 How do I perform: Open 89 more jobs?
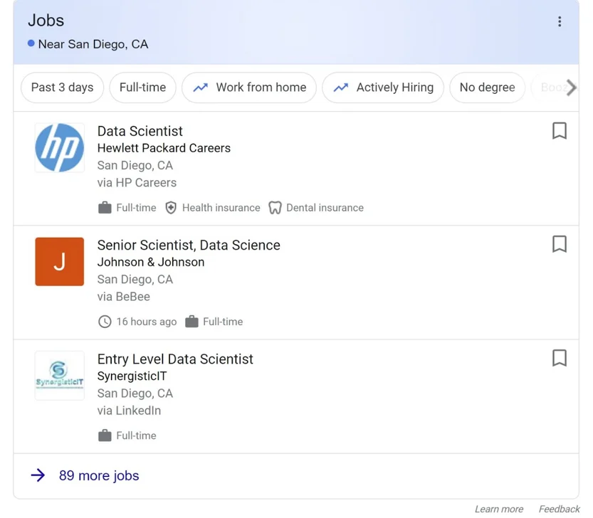[x=98, y=475]
